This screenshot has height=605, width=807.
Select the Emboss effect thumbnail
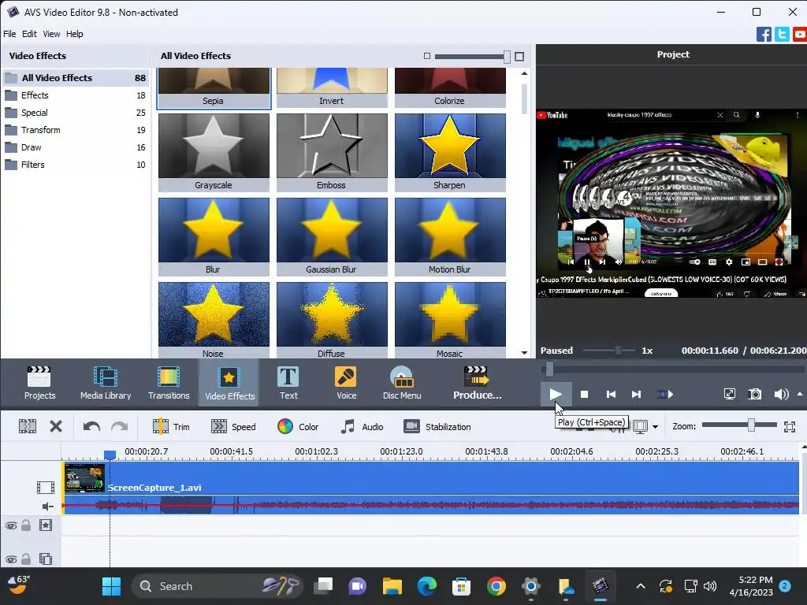332,152
